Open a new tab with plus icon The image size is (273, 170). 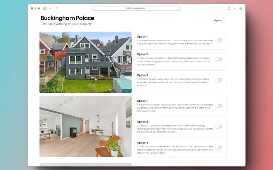(x=235, y=8)
